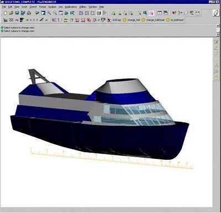Toggle datum points display icon
221x213 pixels.
pos(125,13)
